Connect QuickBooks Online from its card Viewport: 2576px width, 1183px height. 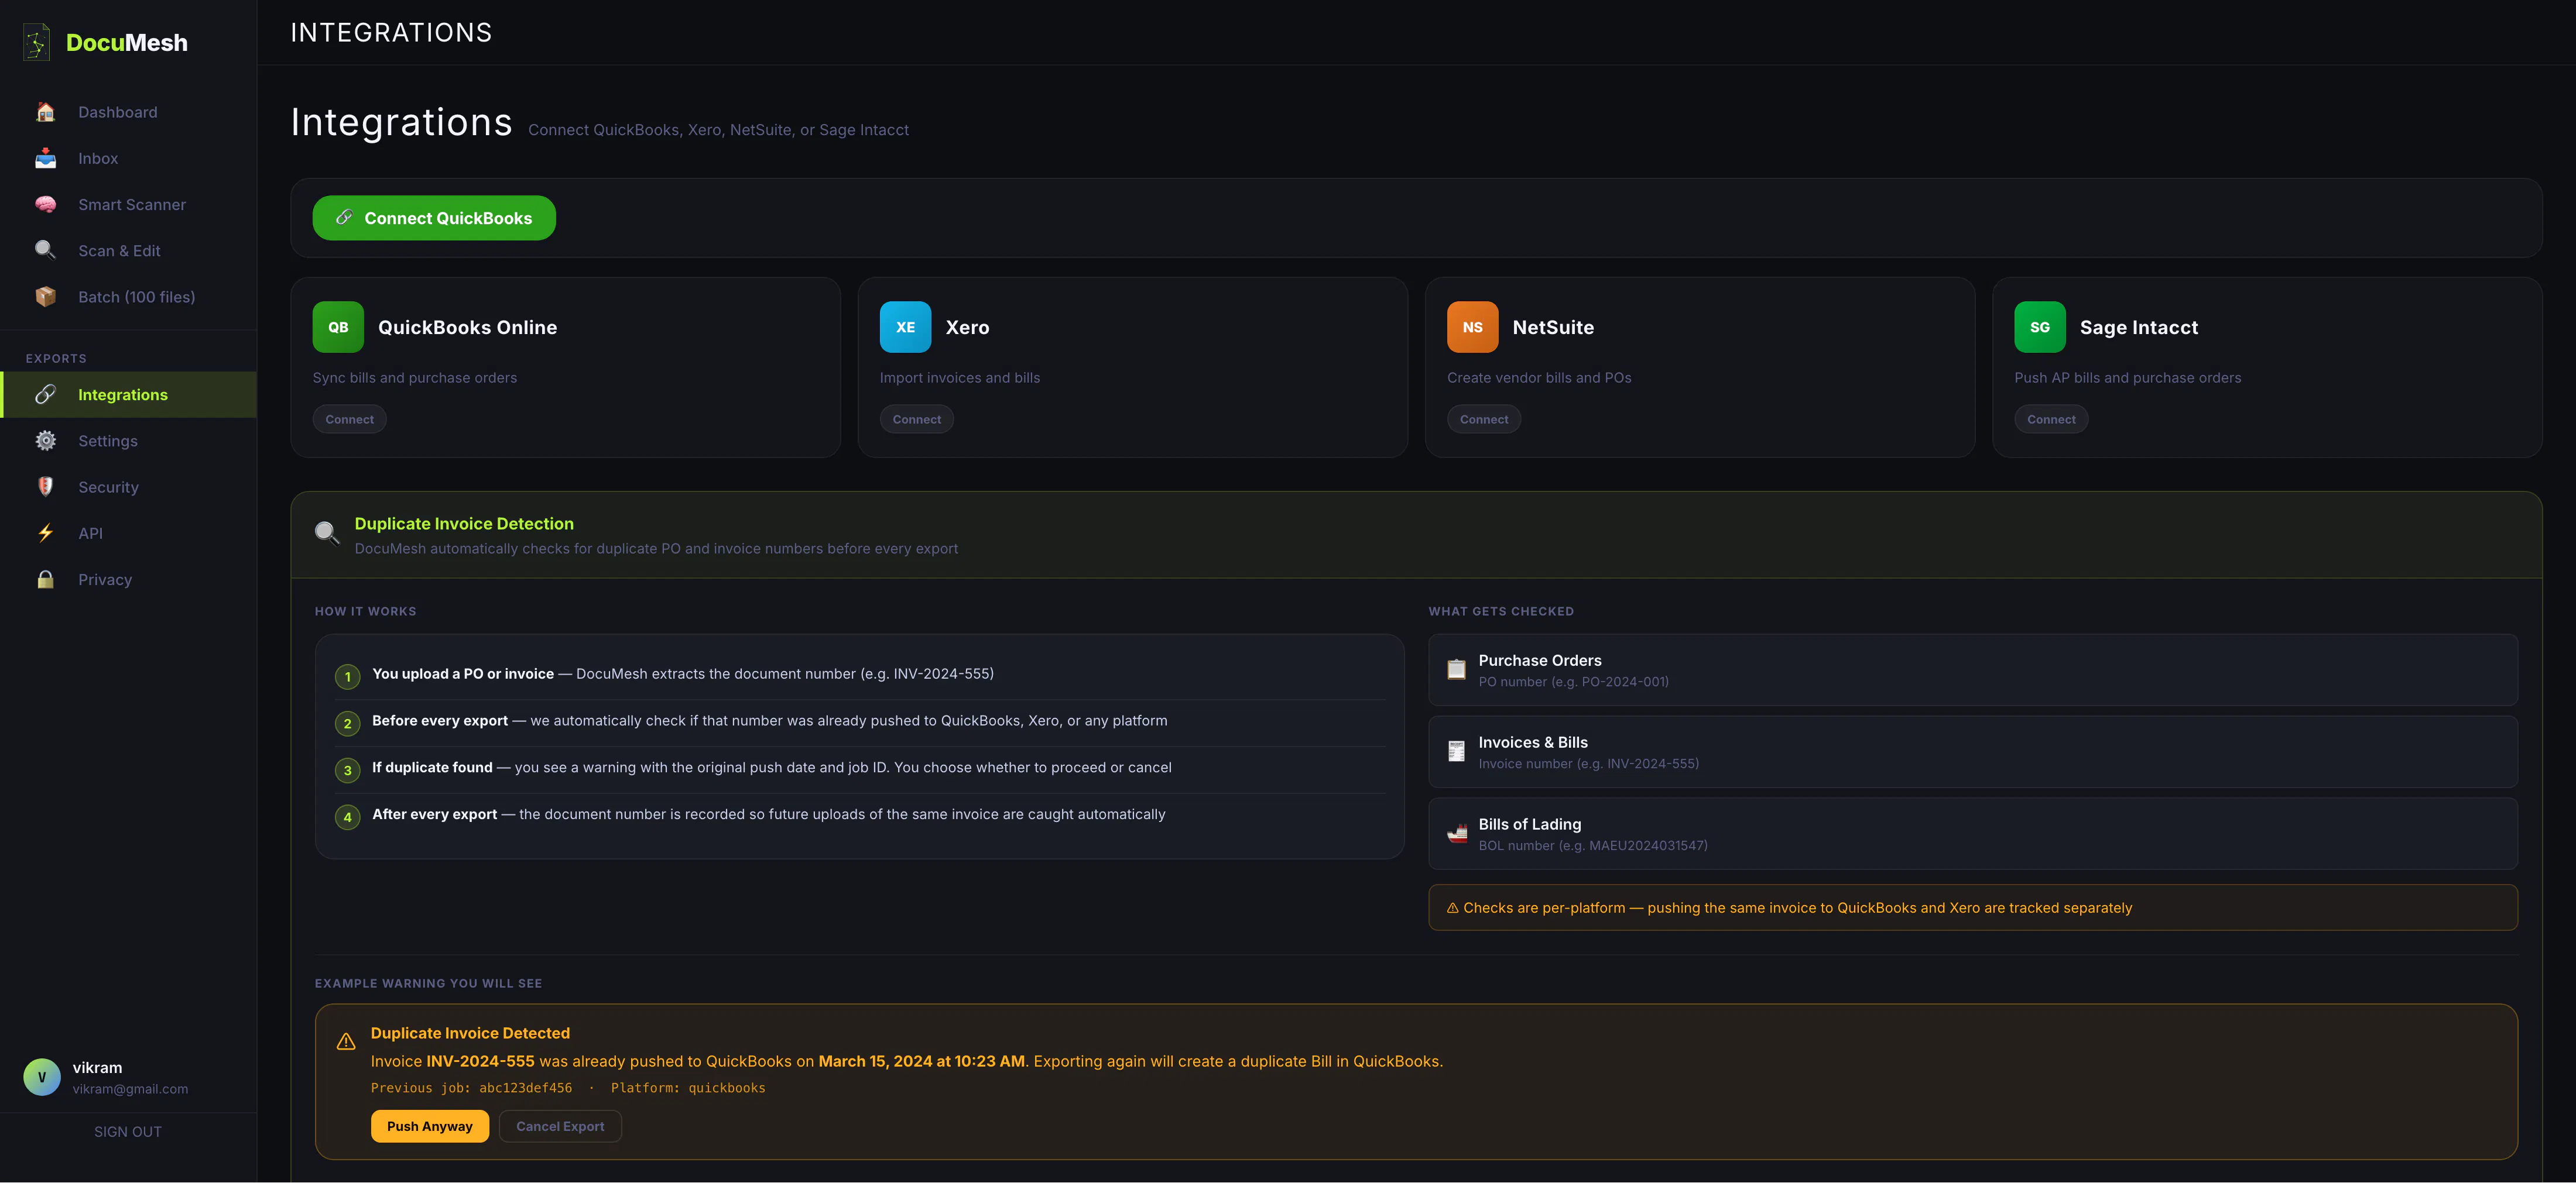pos(349,419)
